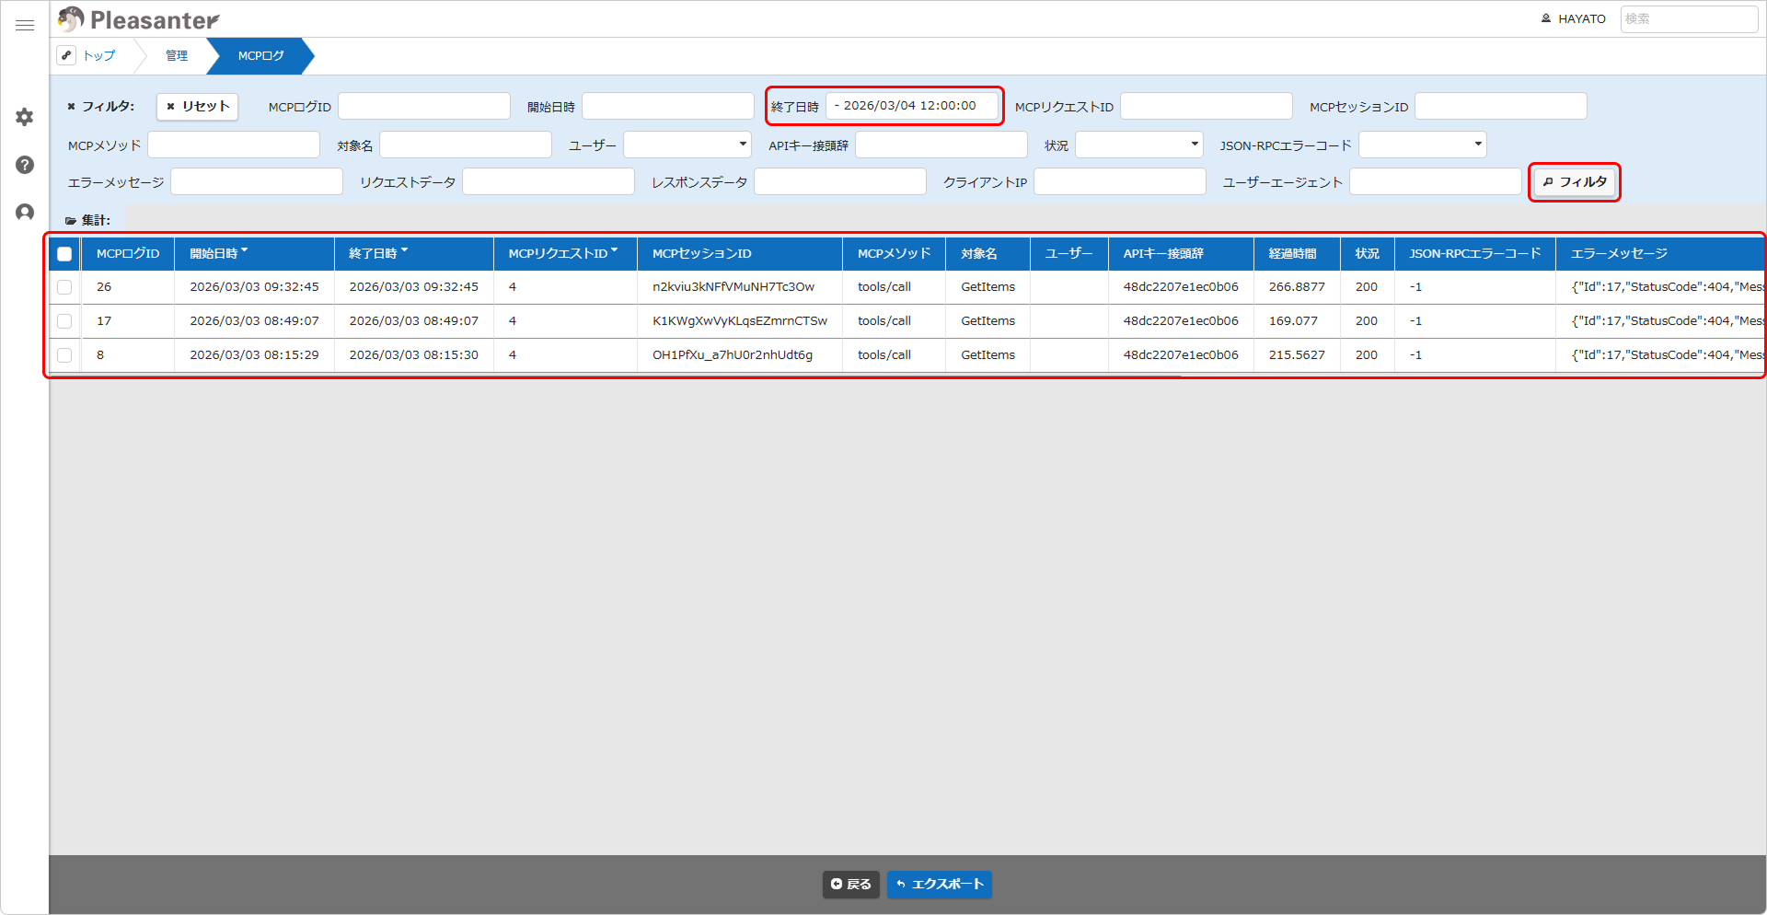Screen dimensions: 1767x915
Task: Check the row for MCP log 26
Action: tap(64, 287)
